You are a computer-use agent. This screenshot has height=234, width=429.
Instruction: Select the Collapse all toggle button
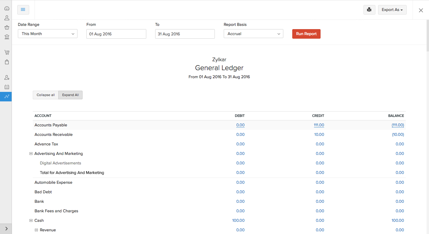click(x=46, y=95)
